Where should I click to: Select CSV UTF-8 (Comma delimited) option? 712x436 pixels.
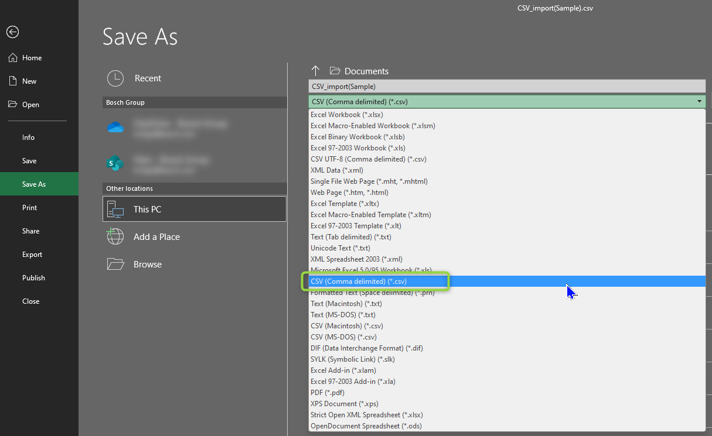tap(368, 159)
